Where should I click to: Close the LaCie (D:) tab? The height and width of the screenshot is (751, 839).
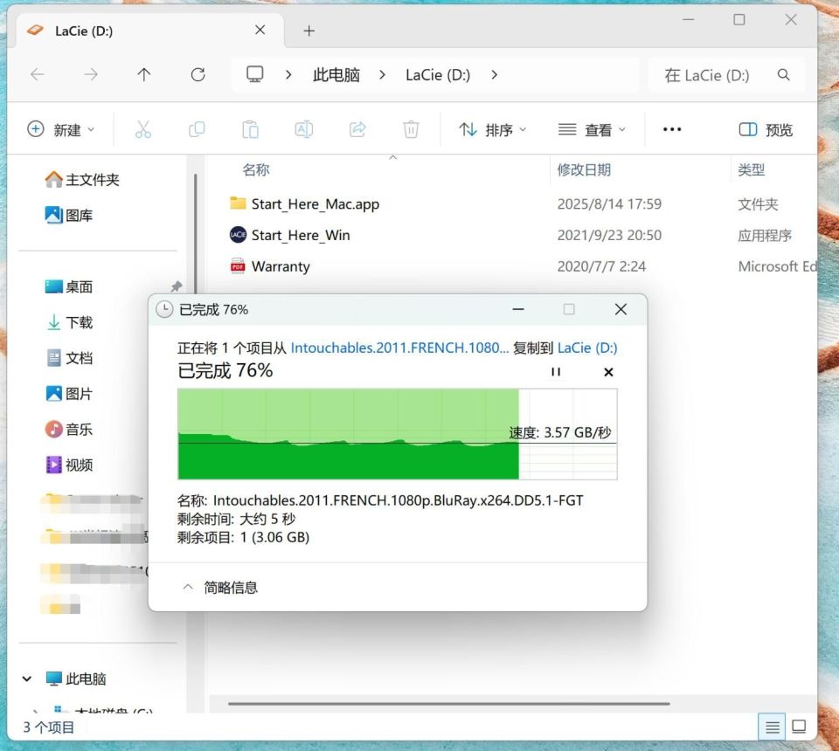pos(260,30)
